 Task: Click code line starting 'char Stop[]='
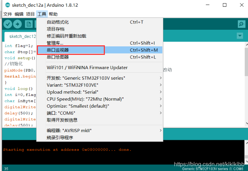click(x=20, y=52)
